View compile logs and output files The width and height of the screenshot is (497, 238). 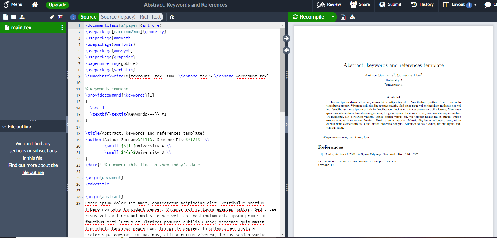[x=343, y=17]
